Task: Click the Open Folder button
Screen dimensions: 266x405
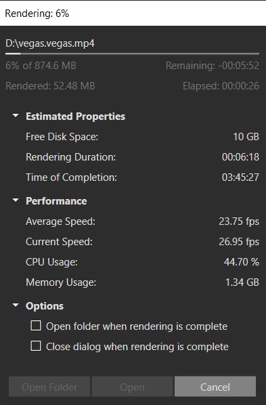Action: [x=49, y=387]
